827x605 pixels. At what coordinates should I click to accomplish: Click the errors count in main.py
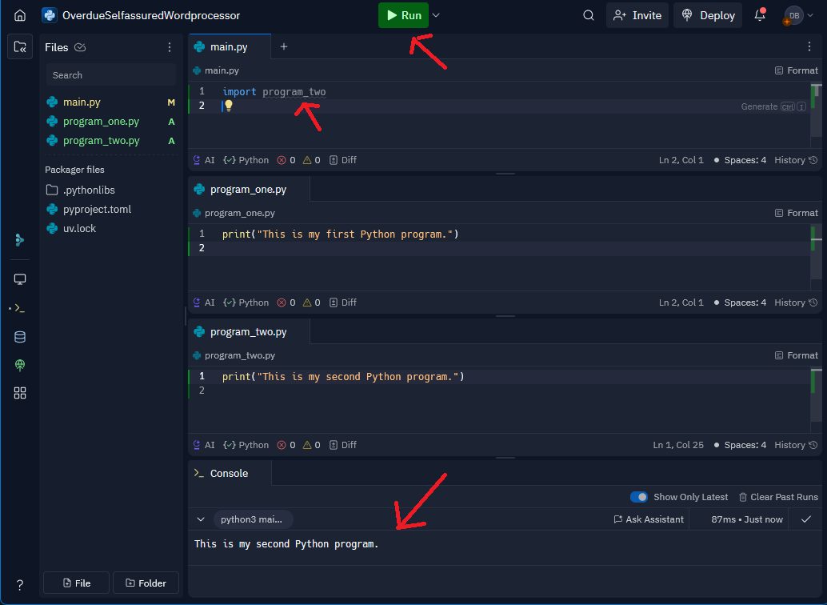pos(286,160)
